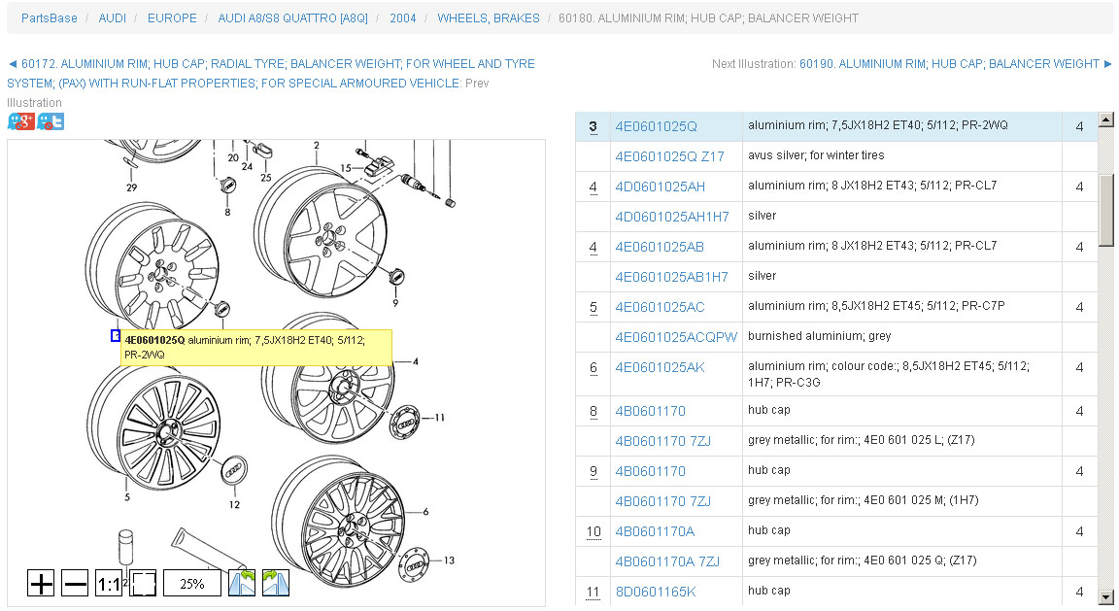Click callout 11 beside the hub cap
This screenshot has height=611, width=1119.
pos(439,418)
